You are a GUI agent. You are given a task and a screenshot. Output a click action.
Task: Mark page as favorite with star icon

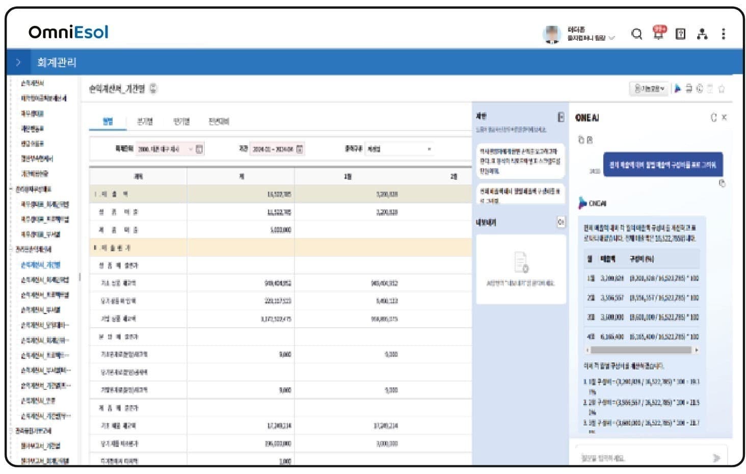tap(722, 89)
